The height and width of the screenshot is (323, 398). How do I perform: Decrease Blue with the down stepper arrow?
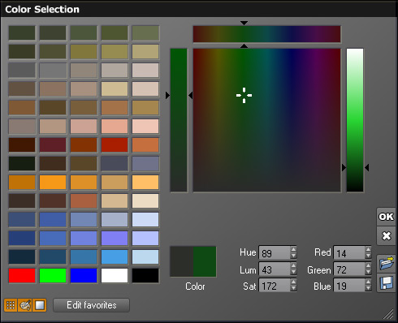coord(368,288)
